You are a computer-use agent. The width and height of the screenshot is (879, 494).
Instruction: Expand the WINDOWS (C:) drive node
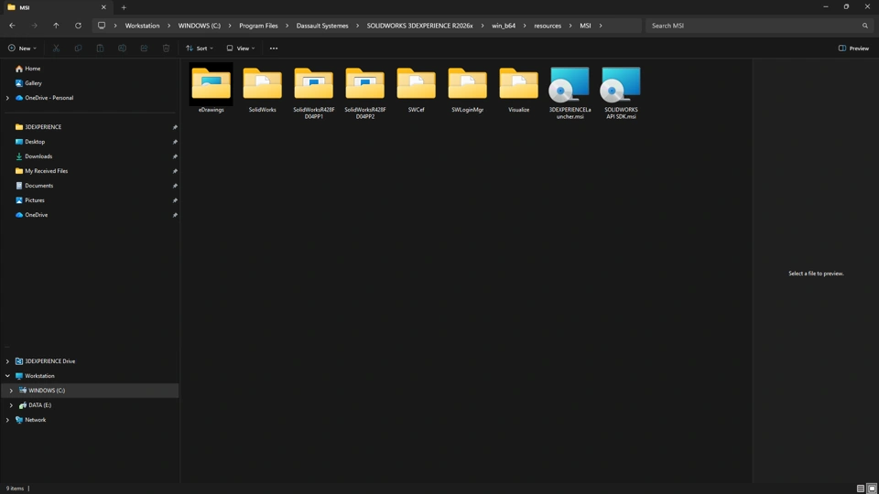pyautogui.click(x=11, y=391)
